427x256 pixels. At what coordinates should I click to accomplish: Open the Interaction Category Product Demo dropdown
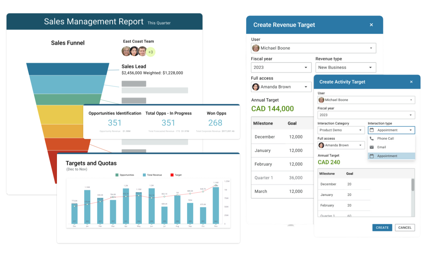pyautogui.click(x=341, y=130)
